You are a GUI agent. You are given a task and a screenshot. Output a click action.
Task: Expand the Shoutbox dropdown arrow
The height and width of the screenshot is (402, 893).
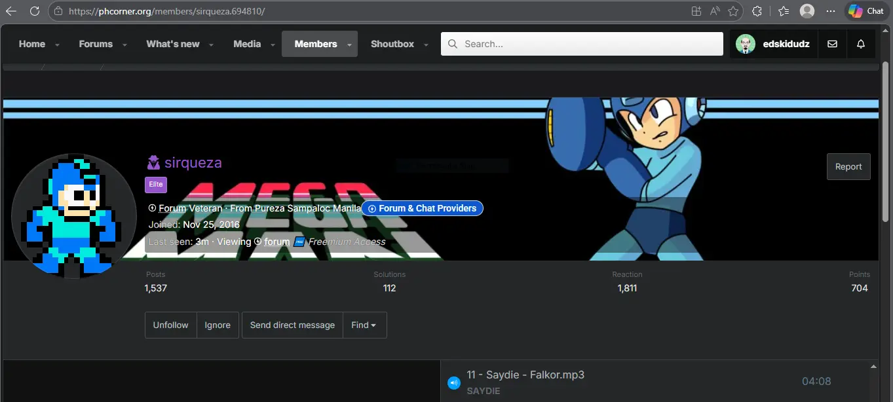point(426,45)
